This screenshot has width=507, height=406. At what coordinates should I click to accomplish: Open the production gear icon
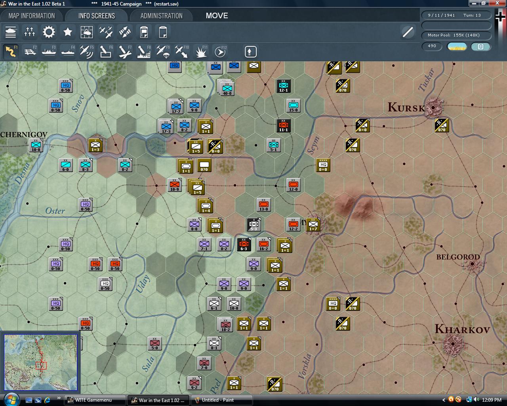49,32
